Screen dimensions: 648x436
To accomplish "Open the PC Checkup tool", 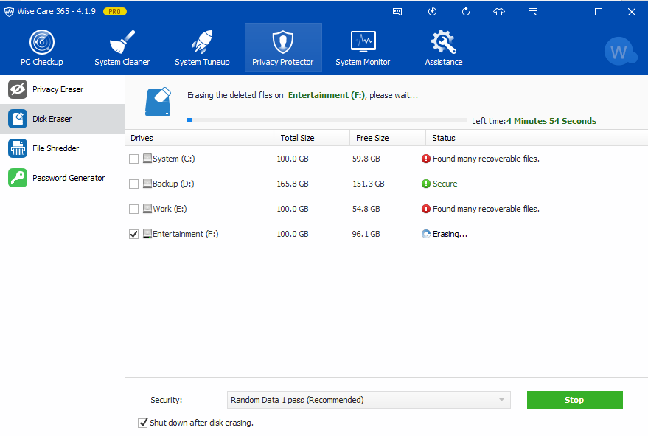I will click(41, 46).
